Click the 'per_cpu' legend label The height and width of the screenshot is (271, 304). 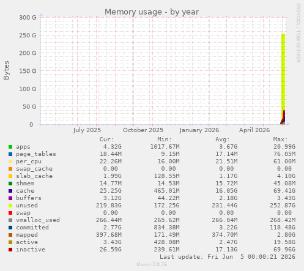(29, 161)
